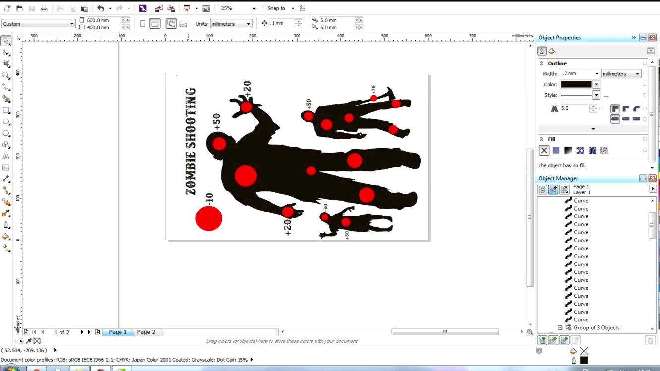Click the page width field showing 600.0 mm

[103, 20]
